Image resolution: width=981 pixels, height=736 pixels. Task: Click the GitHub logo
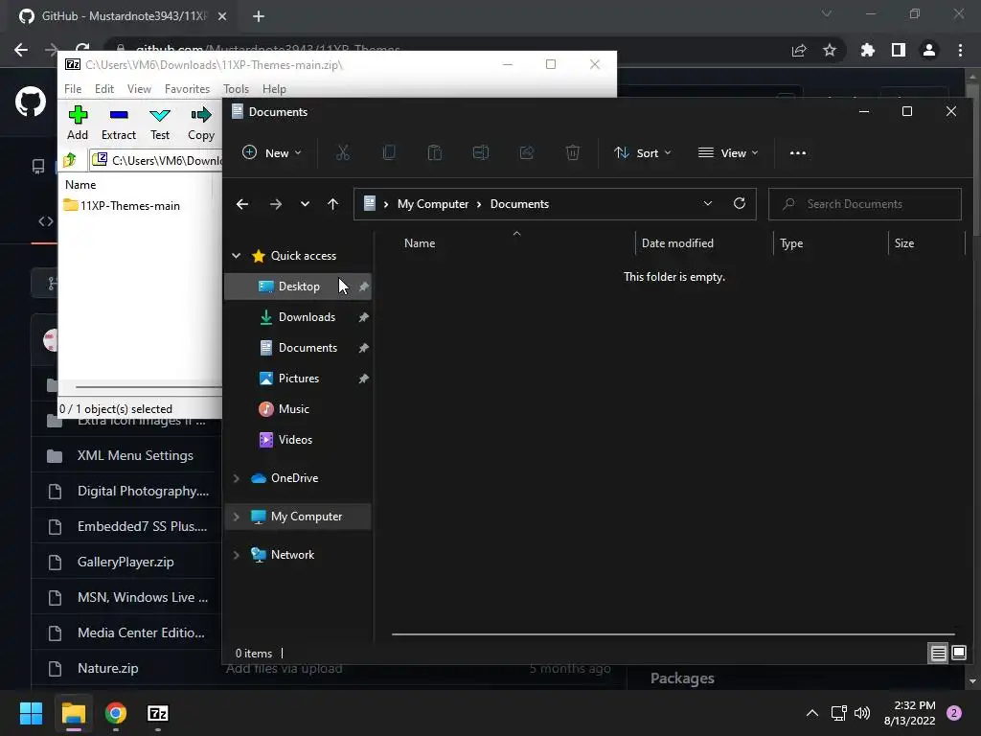(31, 102)
